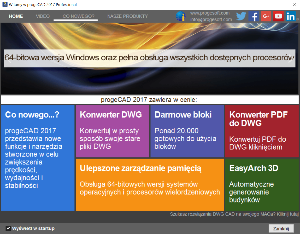Open the www.progesoft.com link
This screenshot has width=300, height=234.
click(x=210, y=13)
